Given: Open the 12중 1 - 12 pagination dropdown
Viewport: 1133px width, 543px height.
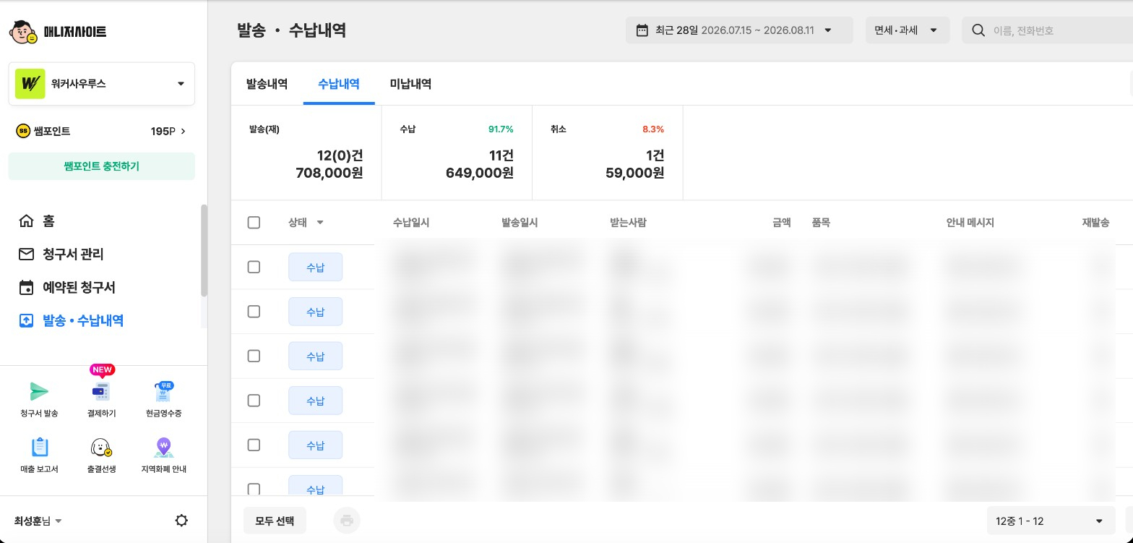Looking at the screenshot, I should click(1051, 521).
